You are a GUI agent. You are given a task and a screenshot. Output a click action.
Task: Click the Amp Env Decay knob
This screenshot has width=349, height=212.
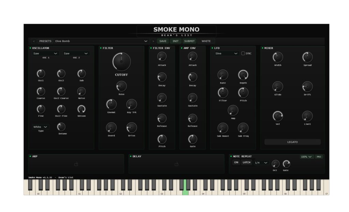click(193, 77)
